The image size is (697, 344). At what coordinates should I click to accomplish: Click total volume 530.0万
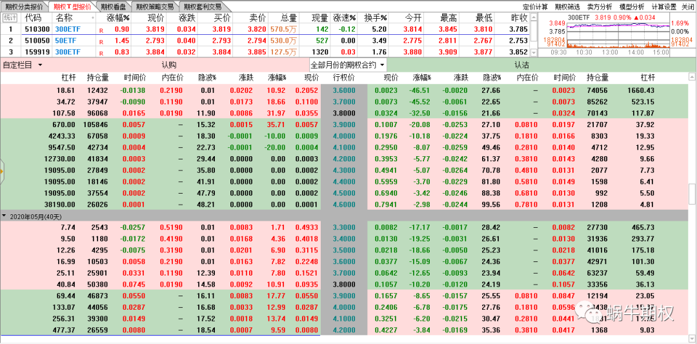click(283, 41)
